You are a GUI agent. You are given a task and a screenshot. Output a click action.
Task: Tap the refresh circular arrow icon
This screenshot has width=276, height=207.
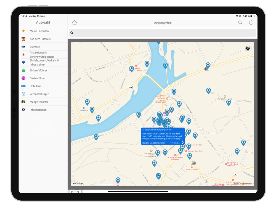pos(251,23)
